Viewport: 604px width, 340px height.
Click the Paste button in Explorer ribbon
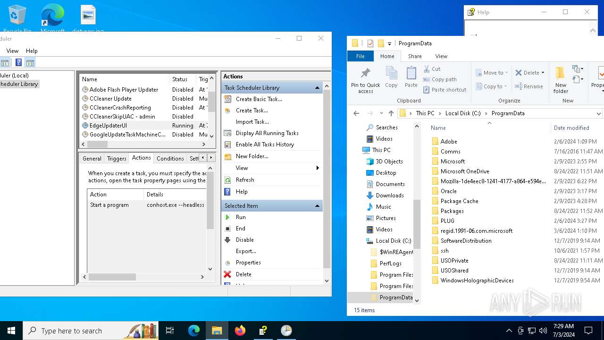click(x=411, y=77)
